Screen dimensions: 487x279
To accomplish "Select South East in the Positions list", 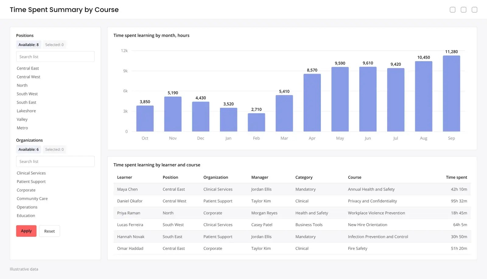I will click(26, 102).
